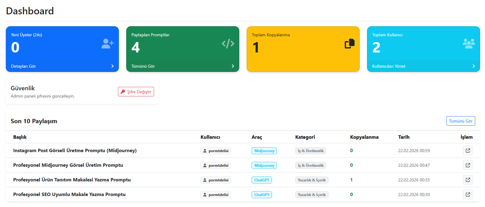This screenshot has width=485, height=207.
Task: Click title 'Profesyonel Ürün Tanıtım Makalesi Yazma Promptu'
Action: coord(72,180)
